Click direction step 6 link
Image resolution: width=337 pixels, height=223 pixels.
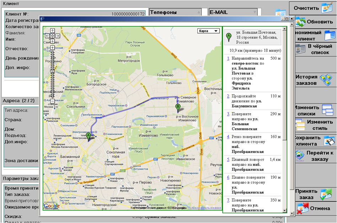pyautogui.click(x=228, y=177)
